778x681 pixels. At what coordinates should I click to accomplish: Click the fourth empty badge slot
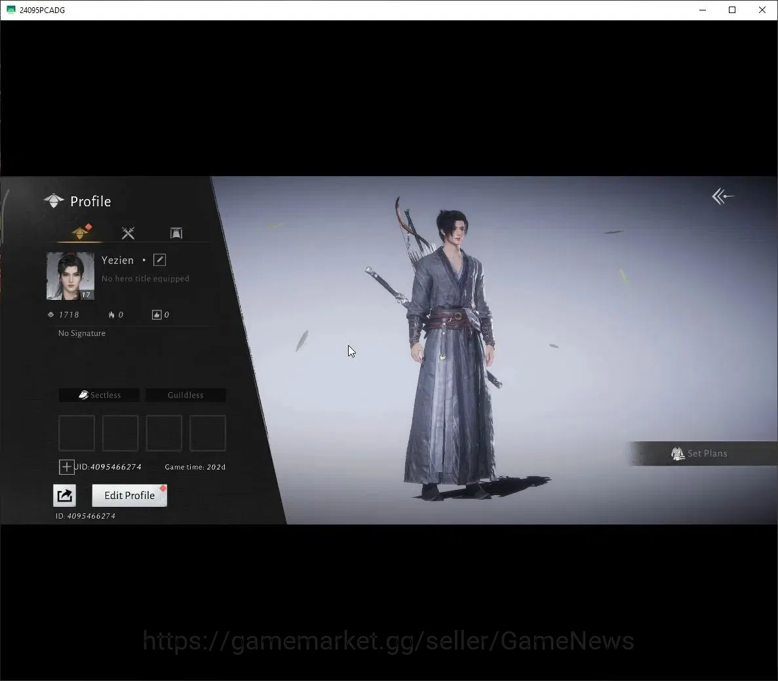[207, 433]
